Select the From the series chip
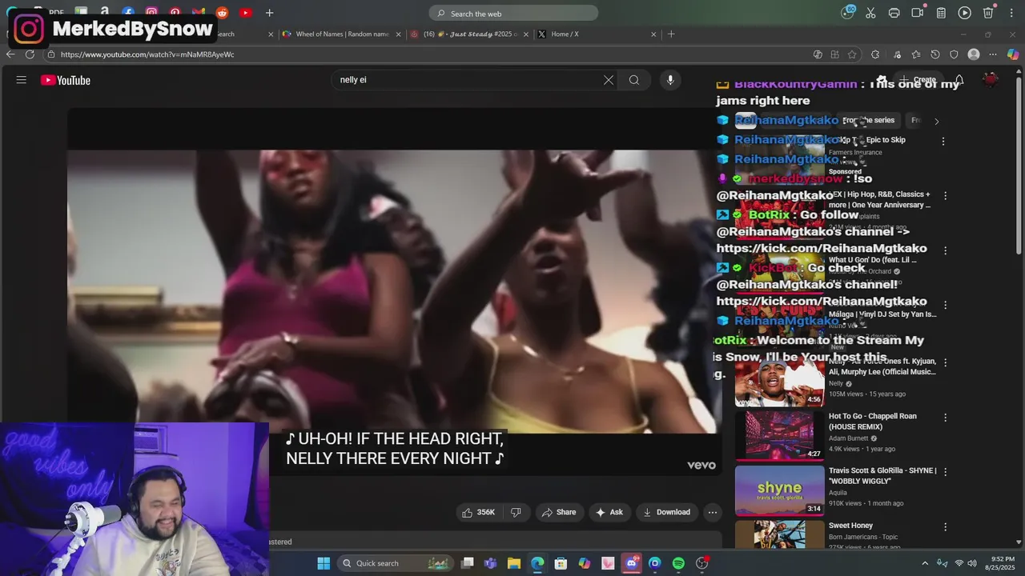1025x576 pixels. click(x=868, y=120)
